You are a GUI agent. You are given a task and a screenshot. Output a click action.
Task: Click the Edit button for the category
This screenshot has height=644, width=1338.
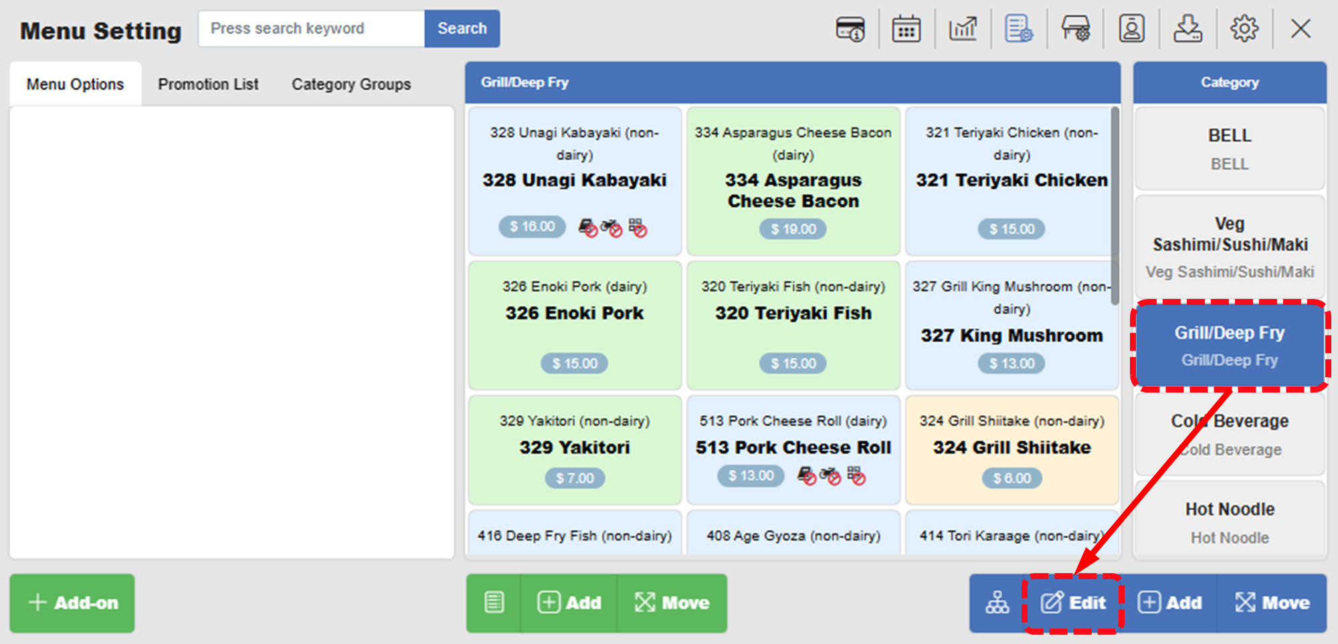pyautogui.click(x=1074, y=603)
